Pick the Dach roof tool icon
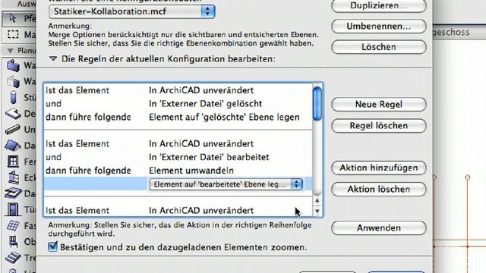This screenshot has height=273, width=486. pyautogui.click(x=13, y=145)
